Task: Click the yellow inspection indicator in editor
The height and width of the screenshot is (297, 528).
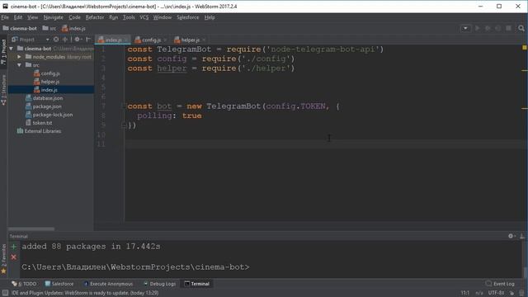Action: tap(525, 48)
